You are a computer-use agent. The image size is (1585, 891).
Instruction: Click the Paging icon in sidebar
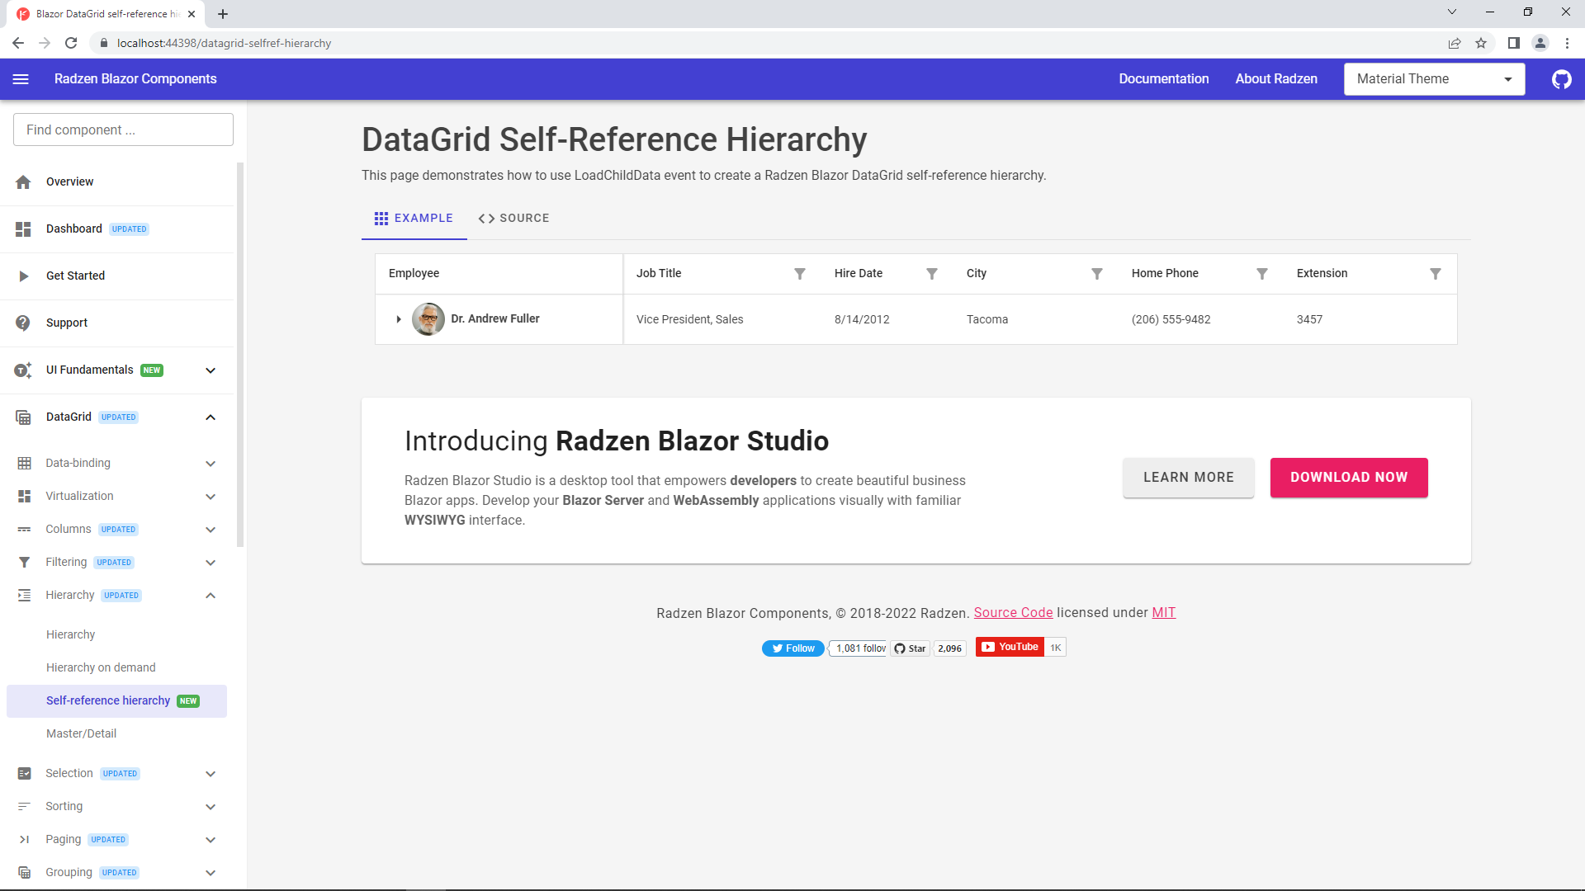click(25, 840)
